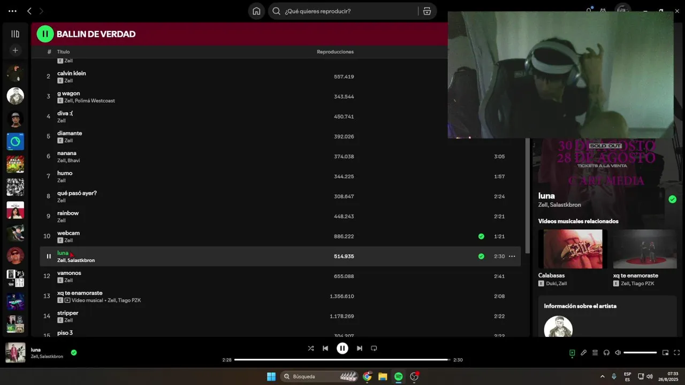Click the saved checkmark next to luna in the player bar
The height and width of the screenshot is (385, 685).
74,352
